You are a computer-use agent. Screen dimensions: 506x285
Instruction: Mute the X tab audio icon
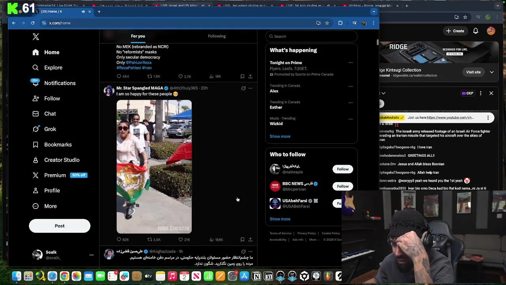pos(83,11)
